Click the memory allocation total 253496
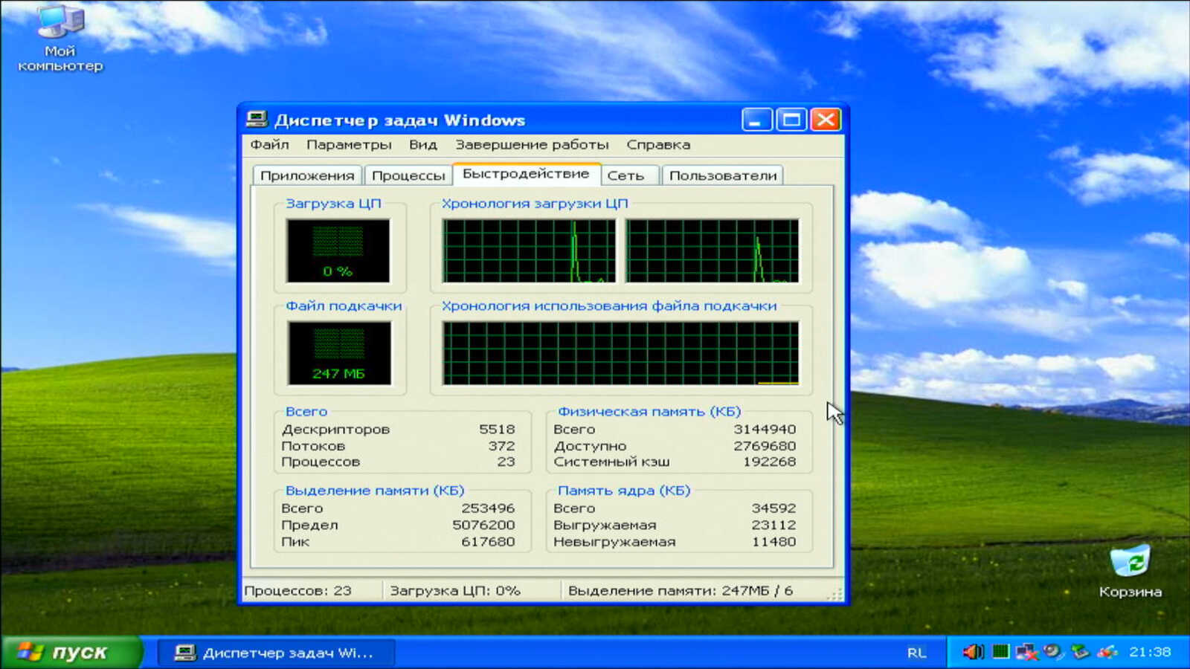This screenshot has height=669, width=1190. [x=488, y=508]
